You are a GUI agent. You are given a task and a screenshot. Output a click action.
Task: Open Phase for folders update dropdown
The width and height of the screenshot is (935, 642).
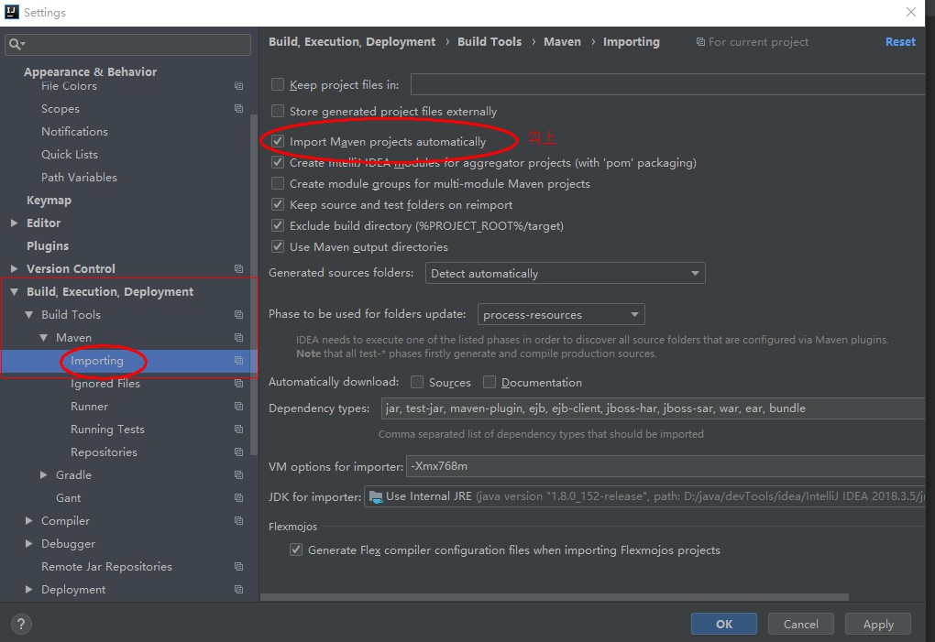click(560, 314)
